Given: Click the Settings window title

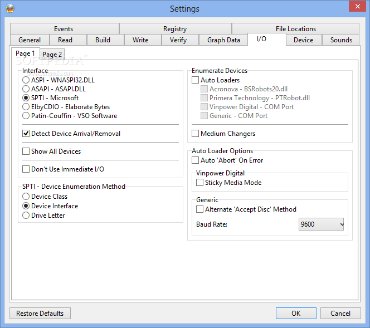Looking at the screenshot, I should pos(185,9).
